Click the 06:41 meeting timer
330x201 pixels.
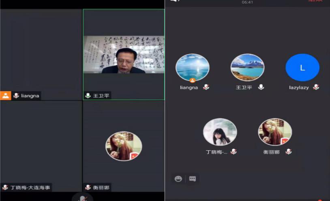247,2
